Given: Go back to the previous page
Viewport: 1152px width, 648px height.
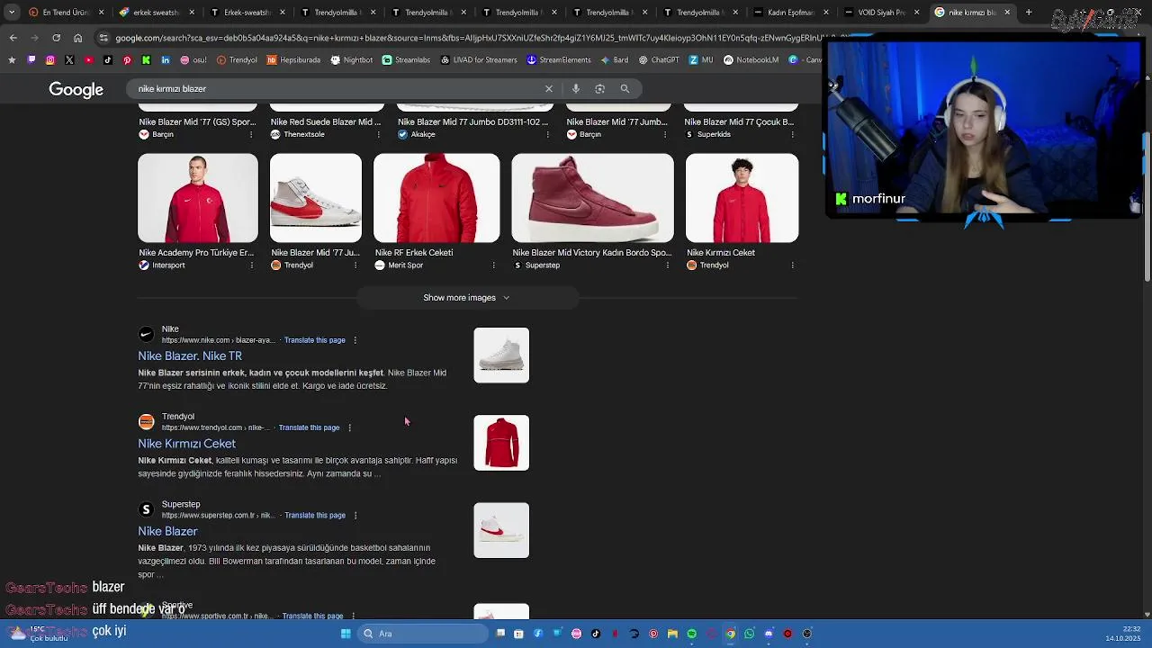Looking at the screenshot, I should point(13,38).
